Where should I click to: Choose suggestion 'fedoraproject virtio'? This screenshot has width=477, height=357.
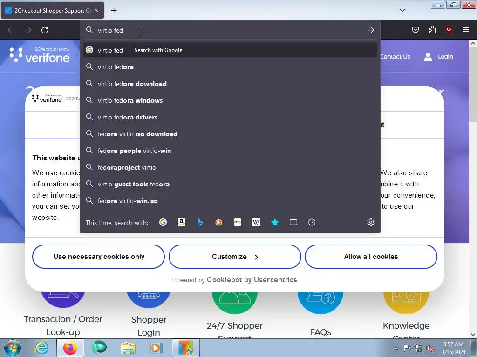230,167
